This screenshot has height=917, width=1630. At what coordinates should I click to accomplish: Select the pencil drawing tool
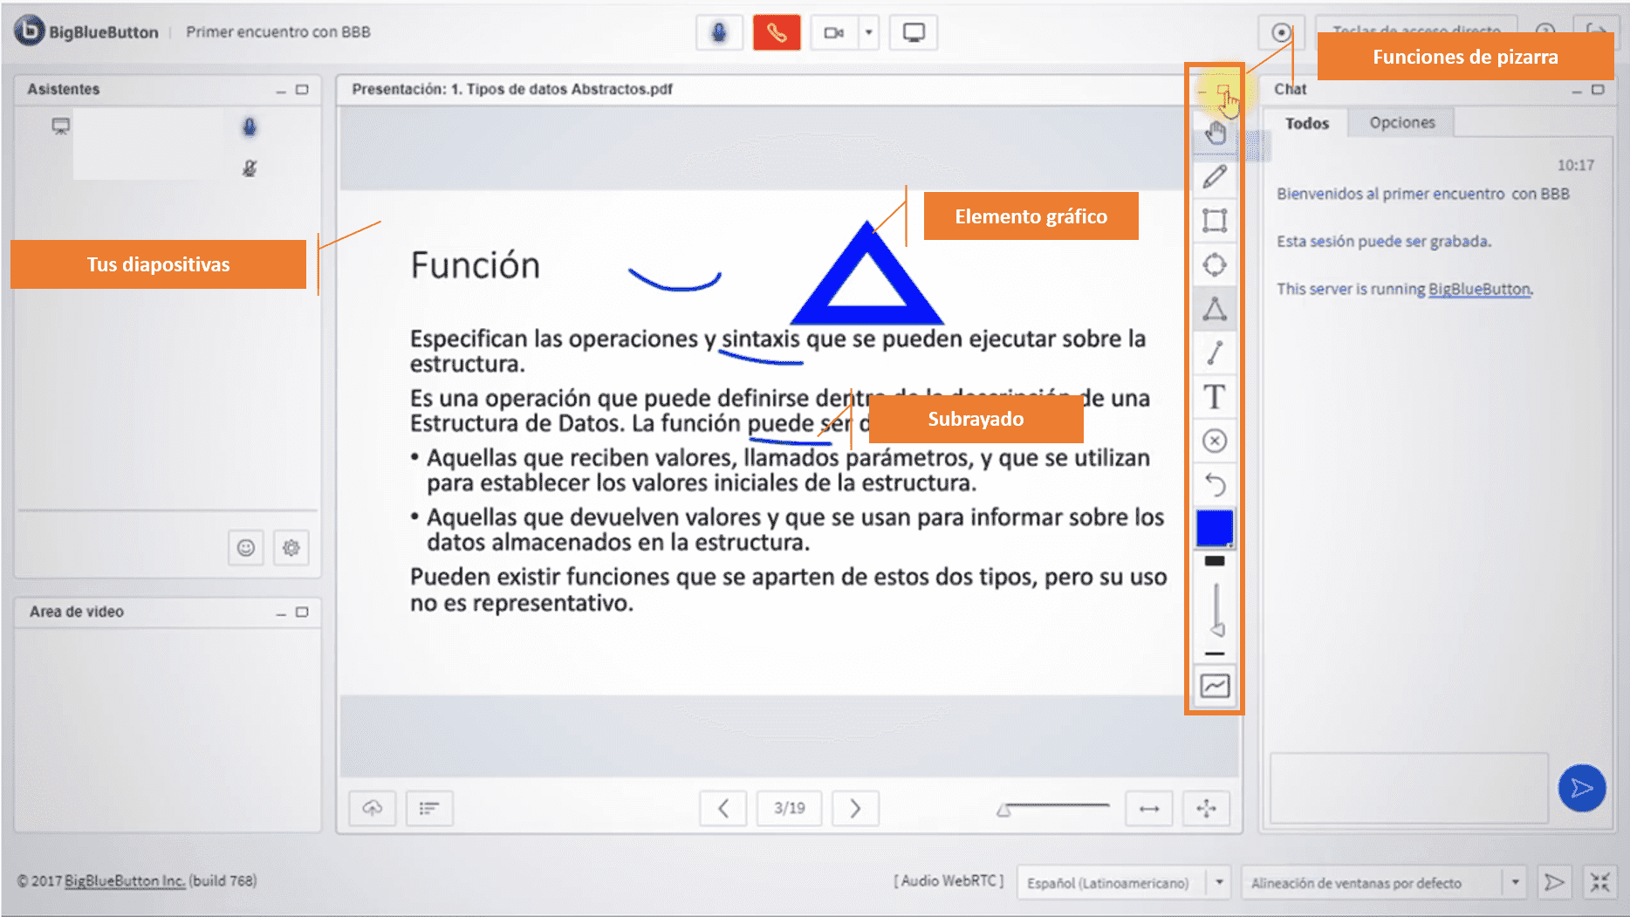1215,177
